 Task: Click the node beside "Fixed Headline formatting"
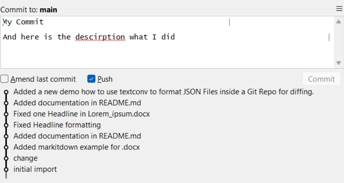click(6, 125)
